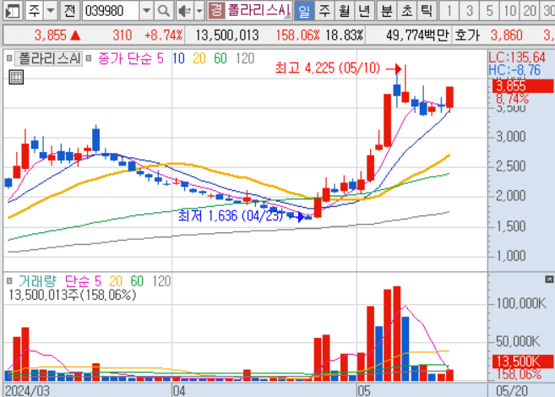Click the 13,500,013주(158.06%) volume text
Viewport: 555px width, 397px height.
[72, 295]
